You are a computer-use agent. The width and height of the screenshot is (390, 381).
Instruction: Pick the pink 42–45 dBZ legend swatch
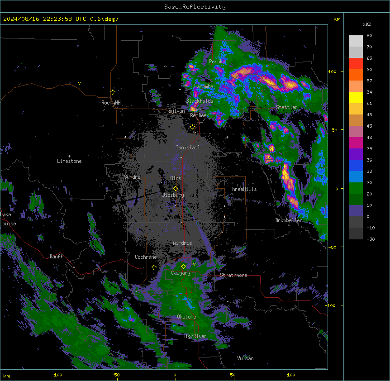[x=356, y=132]
